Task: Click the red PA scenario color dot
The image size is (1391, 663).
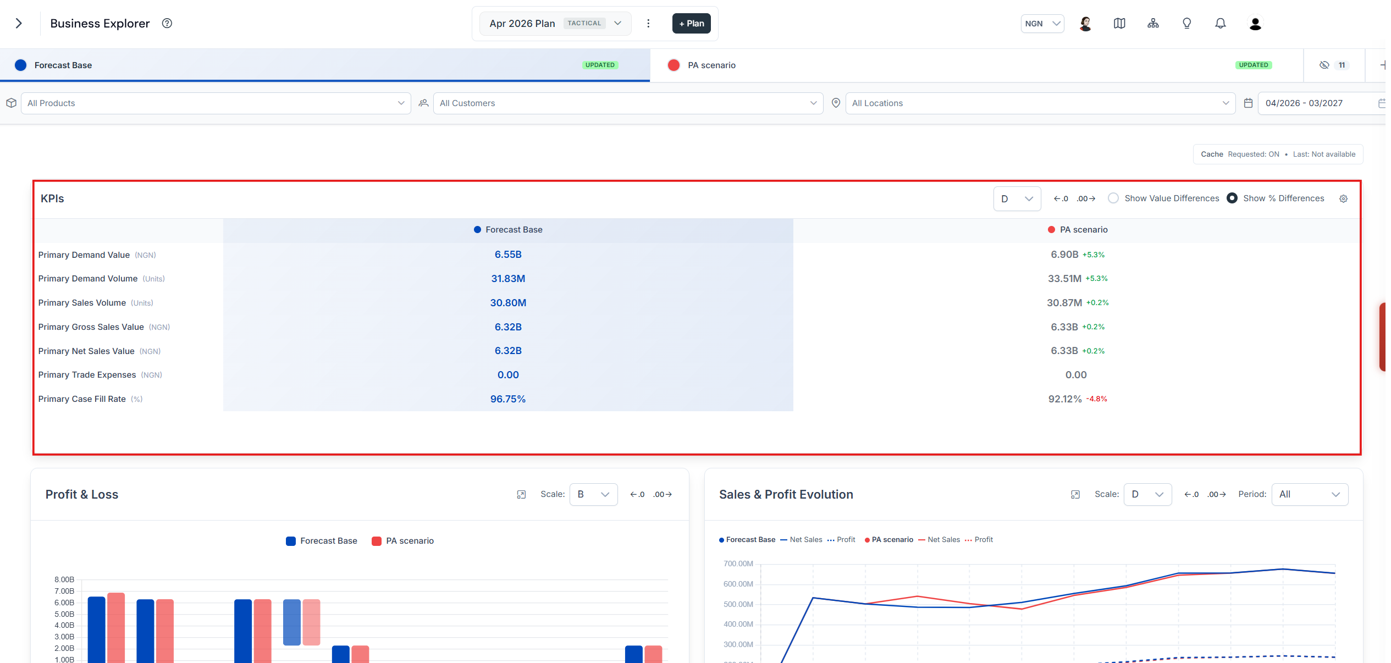Action: tap(674, 65)
